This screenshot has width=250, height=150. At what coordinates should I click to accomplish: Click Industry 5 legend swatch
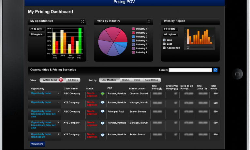(x=133, y=45)
